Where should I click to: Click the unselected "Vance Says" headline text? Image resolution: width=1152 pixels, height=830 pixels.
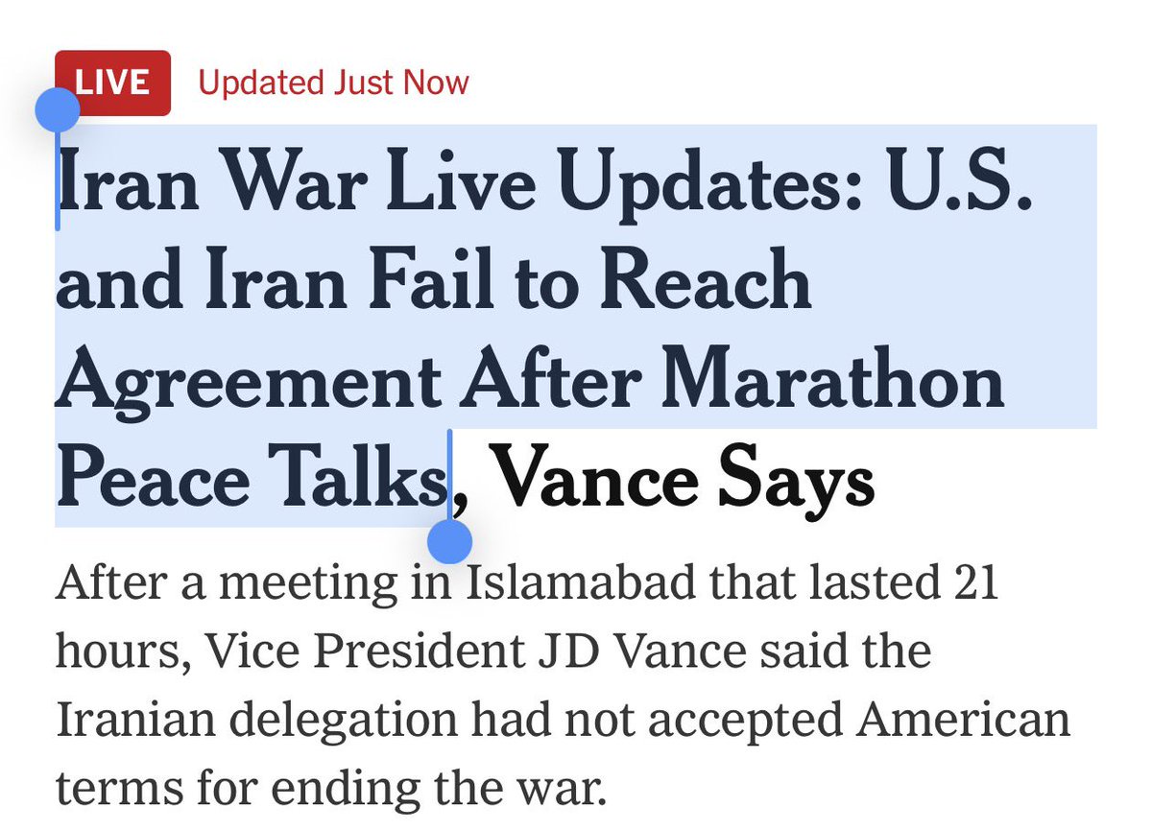click(685, 482)
